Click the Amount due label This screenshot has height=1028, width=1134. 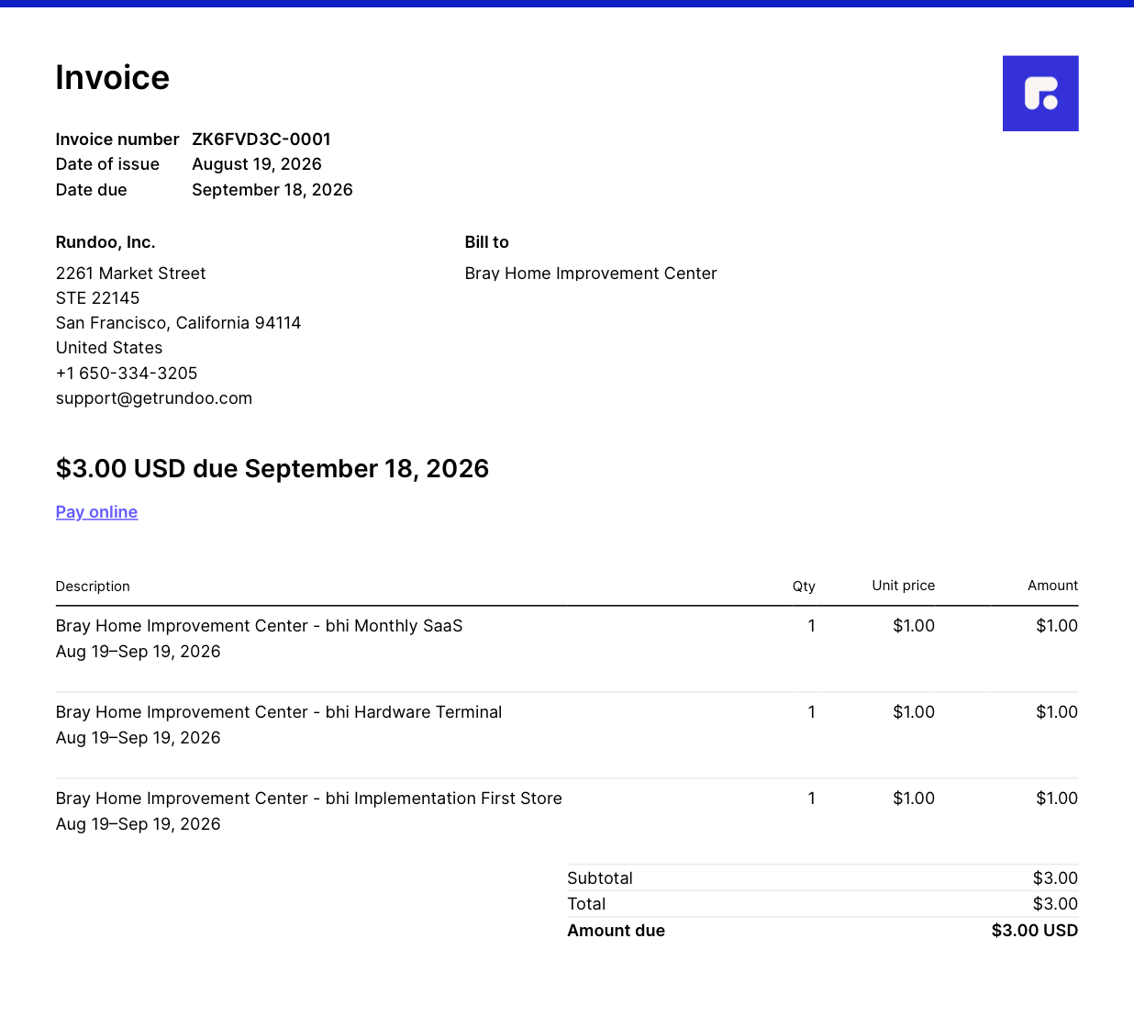617,931
